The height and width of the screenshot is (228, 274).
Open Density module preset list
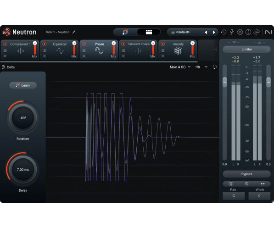(162, 50)
